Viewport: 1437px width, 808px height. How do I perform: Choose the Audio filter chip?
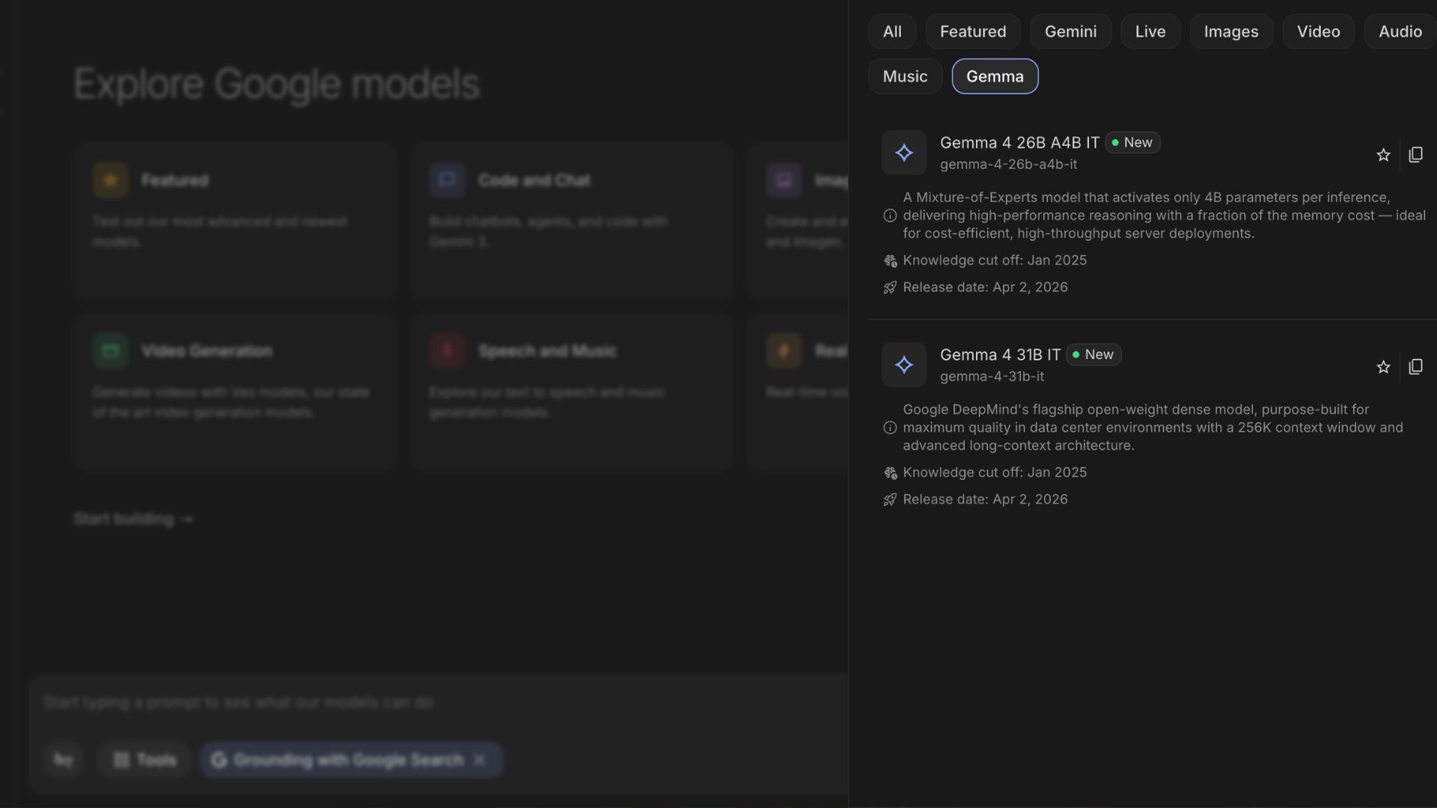click(x=1400, y=31)
